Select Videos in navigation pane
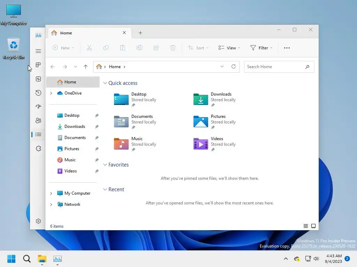 73,171
